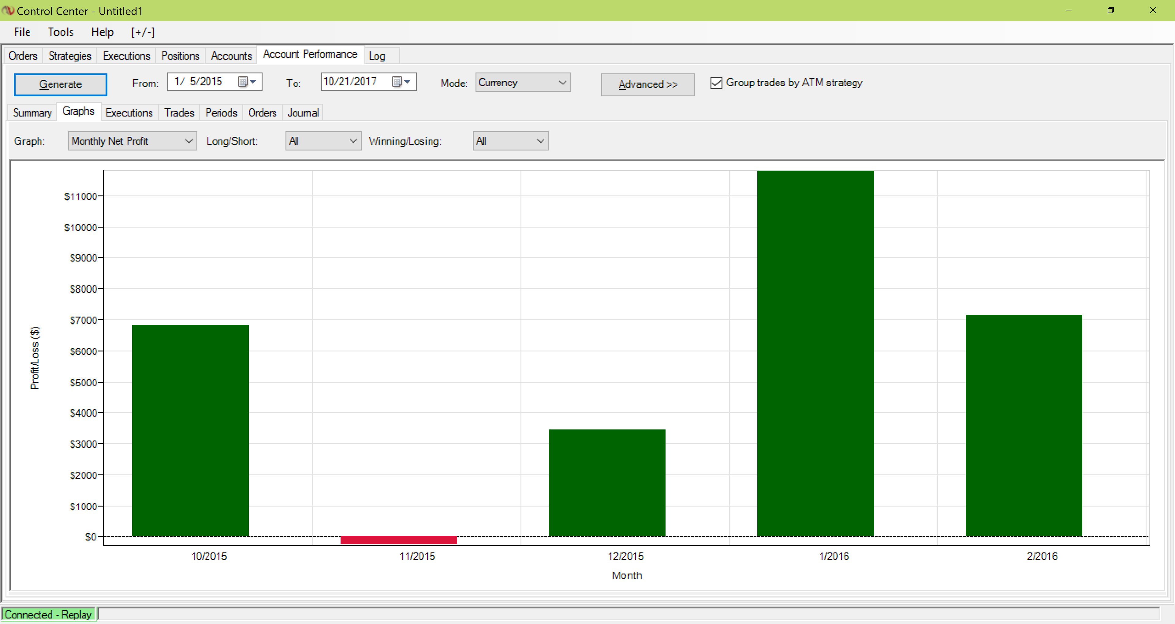Viewport: 1175px width, 624px height.
Task: Open the Executions sub-tab under Account Performance
Action: 129,113
